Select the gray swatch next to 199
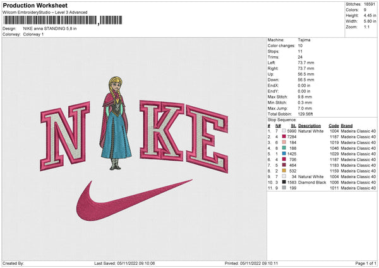 pyautogui.click(x=284, y=188)
